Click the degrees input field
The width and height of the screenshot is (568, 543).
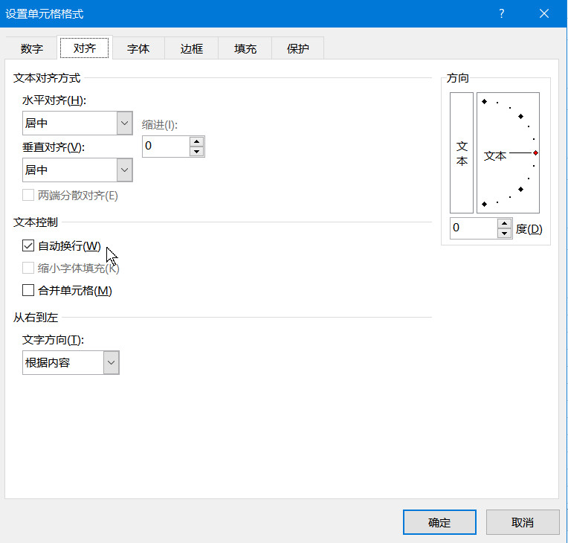(474, 228)
